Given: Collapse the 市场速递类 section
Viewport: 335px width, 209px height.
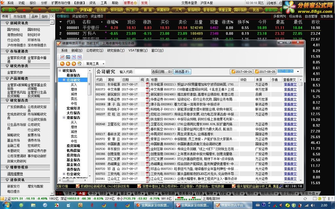Looking at the screenshot, I should (7, 51).
